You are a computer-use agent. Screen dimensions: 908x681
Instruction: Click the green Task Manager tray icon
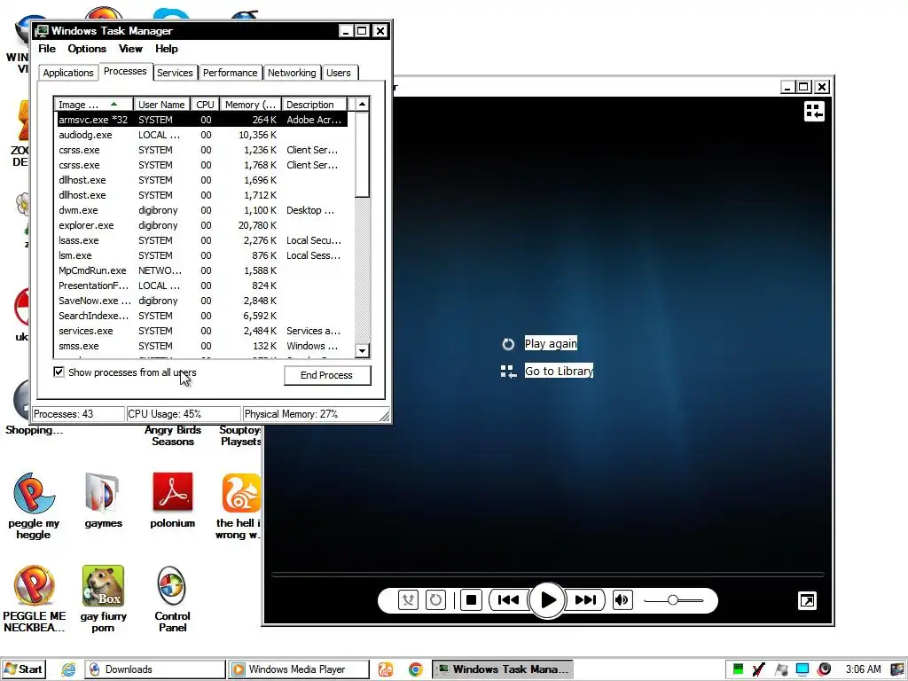tap(738, 669)
